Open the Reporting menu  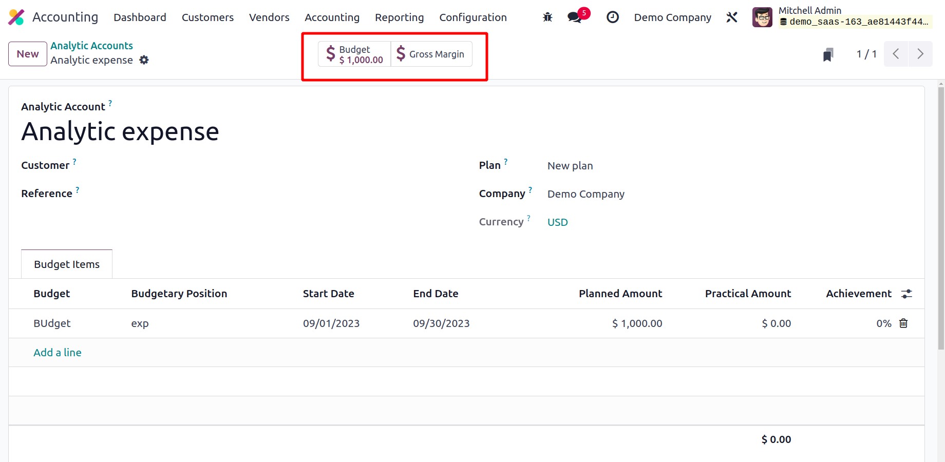399,17
